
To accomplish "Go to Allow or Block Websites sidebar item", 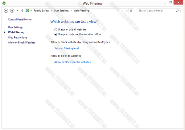I will point(22,42).
